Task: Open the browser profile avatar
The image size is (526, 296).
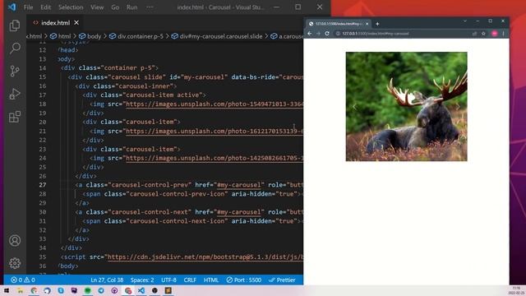Action: [x=495, y=34]
